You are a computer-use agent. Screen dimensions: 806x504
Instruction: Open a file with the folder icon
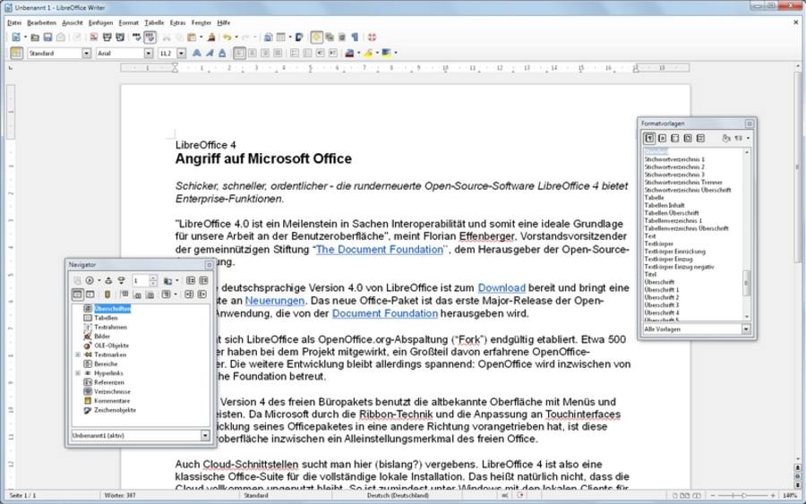pyautogui.click(x=35, y=37)
